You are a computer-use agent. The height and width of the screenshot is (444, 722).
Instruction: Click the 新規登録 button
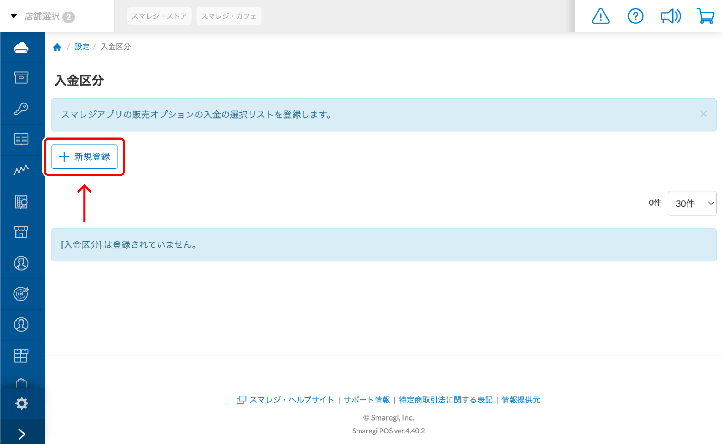coord(85,157)
